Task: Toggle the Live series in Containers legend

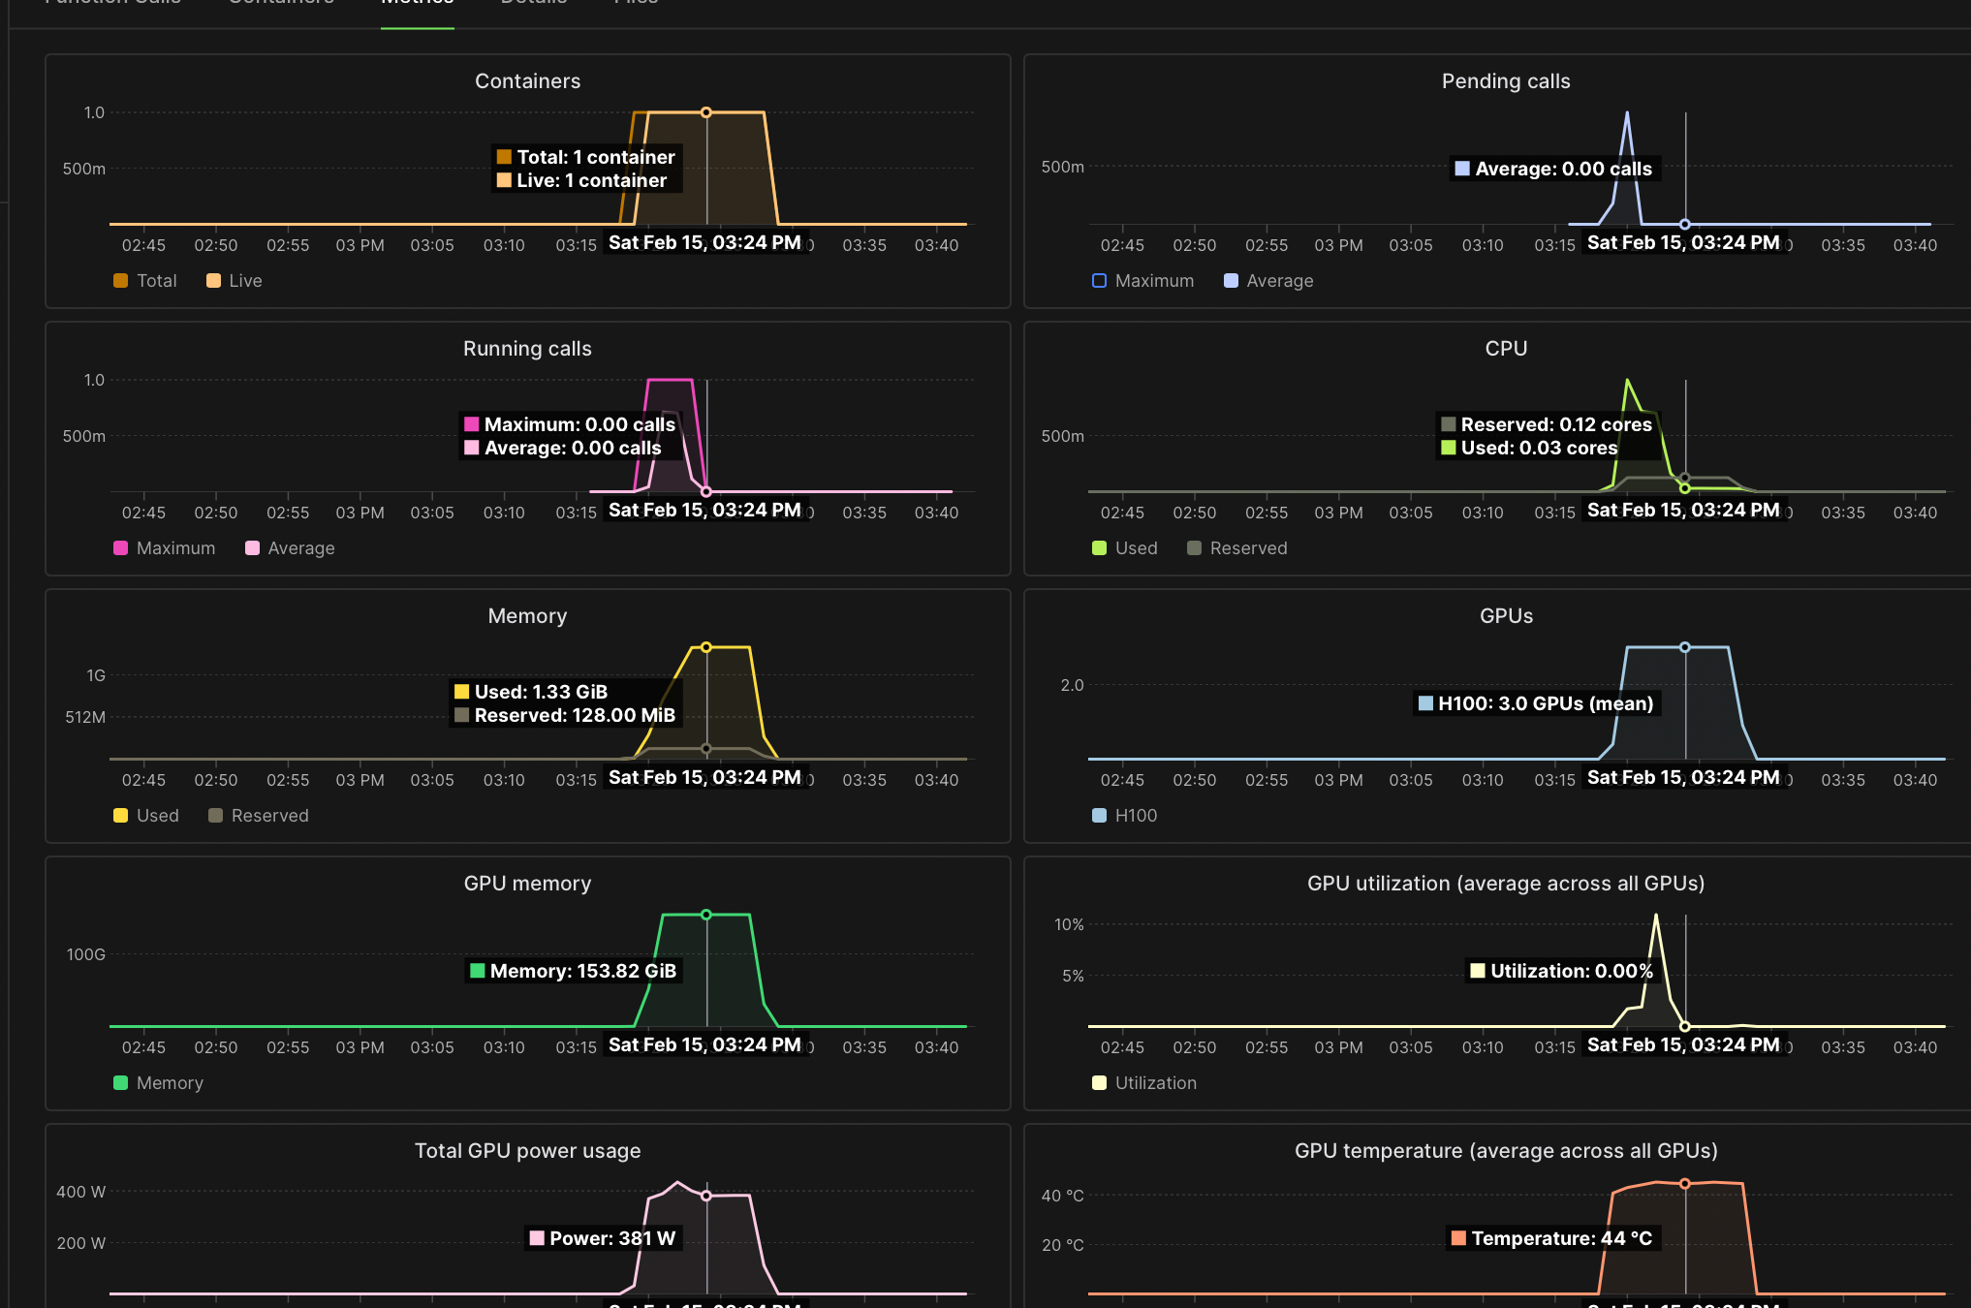Action: pyautogui.click(x=214, y=281)
